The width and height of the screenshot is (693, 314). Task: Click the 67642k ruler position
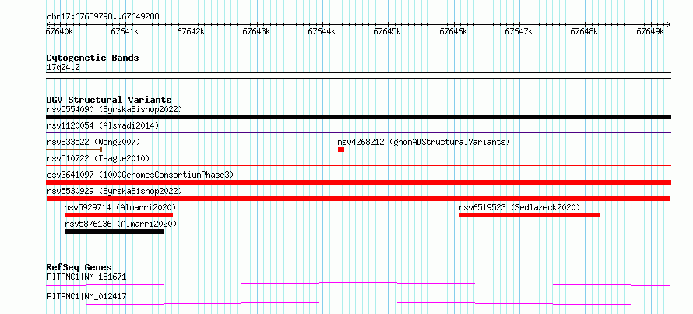(x=191, y=31)
